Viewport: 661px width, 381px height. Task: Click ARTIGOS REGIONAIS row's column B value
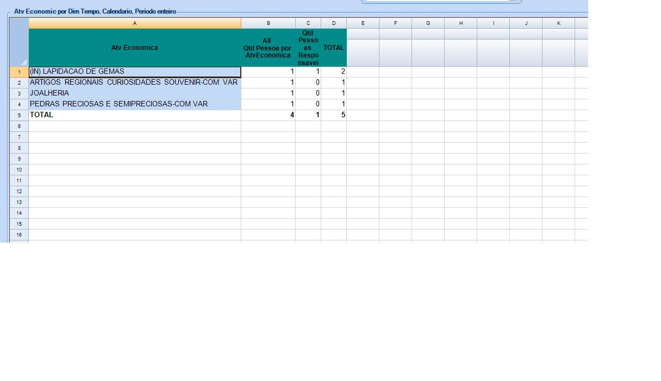click(269, 82)
